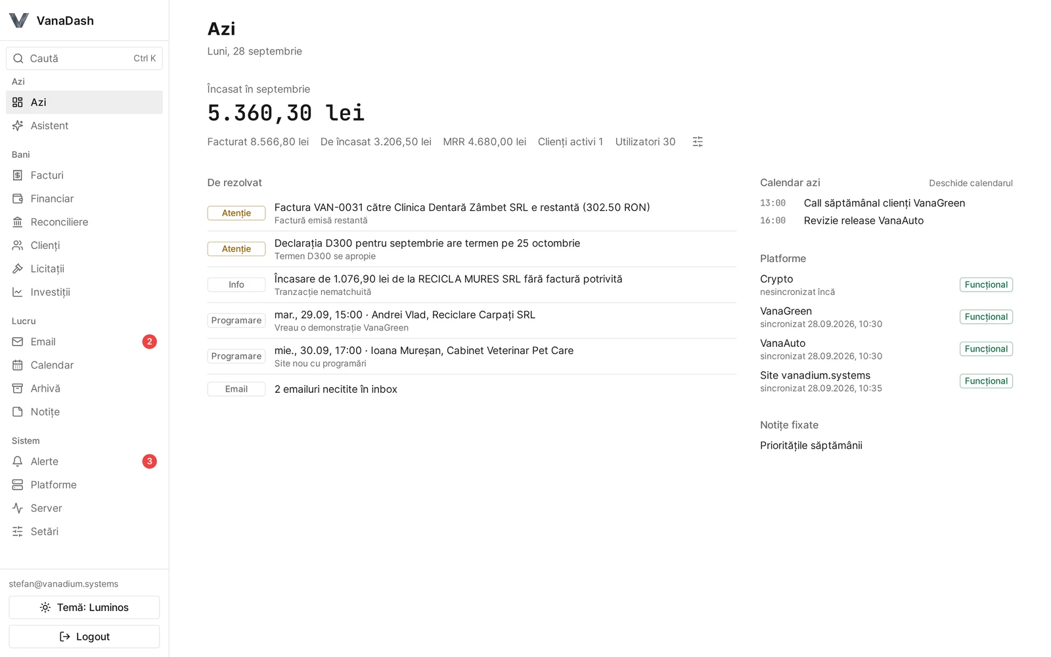
Task: Open the Deschide calendarul link
Action: (970, 183)
